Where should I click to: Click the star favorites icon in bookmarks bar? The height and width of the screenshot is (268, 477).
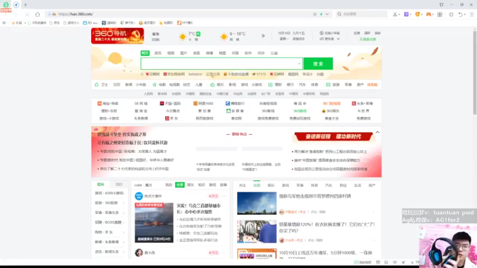(13, 23)
